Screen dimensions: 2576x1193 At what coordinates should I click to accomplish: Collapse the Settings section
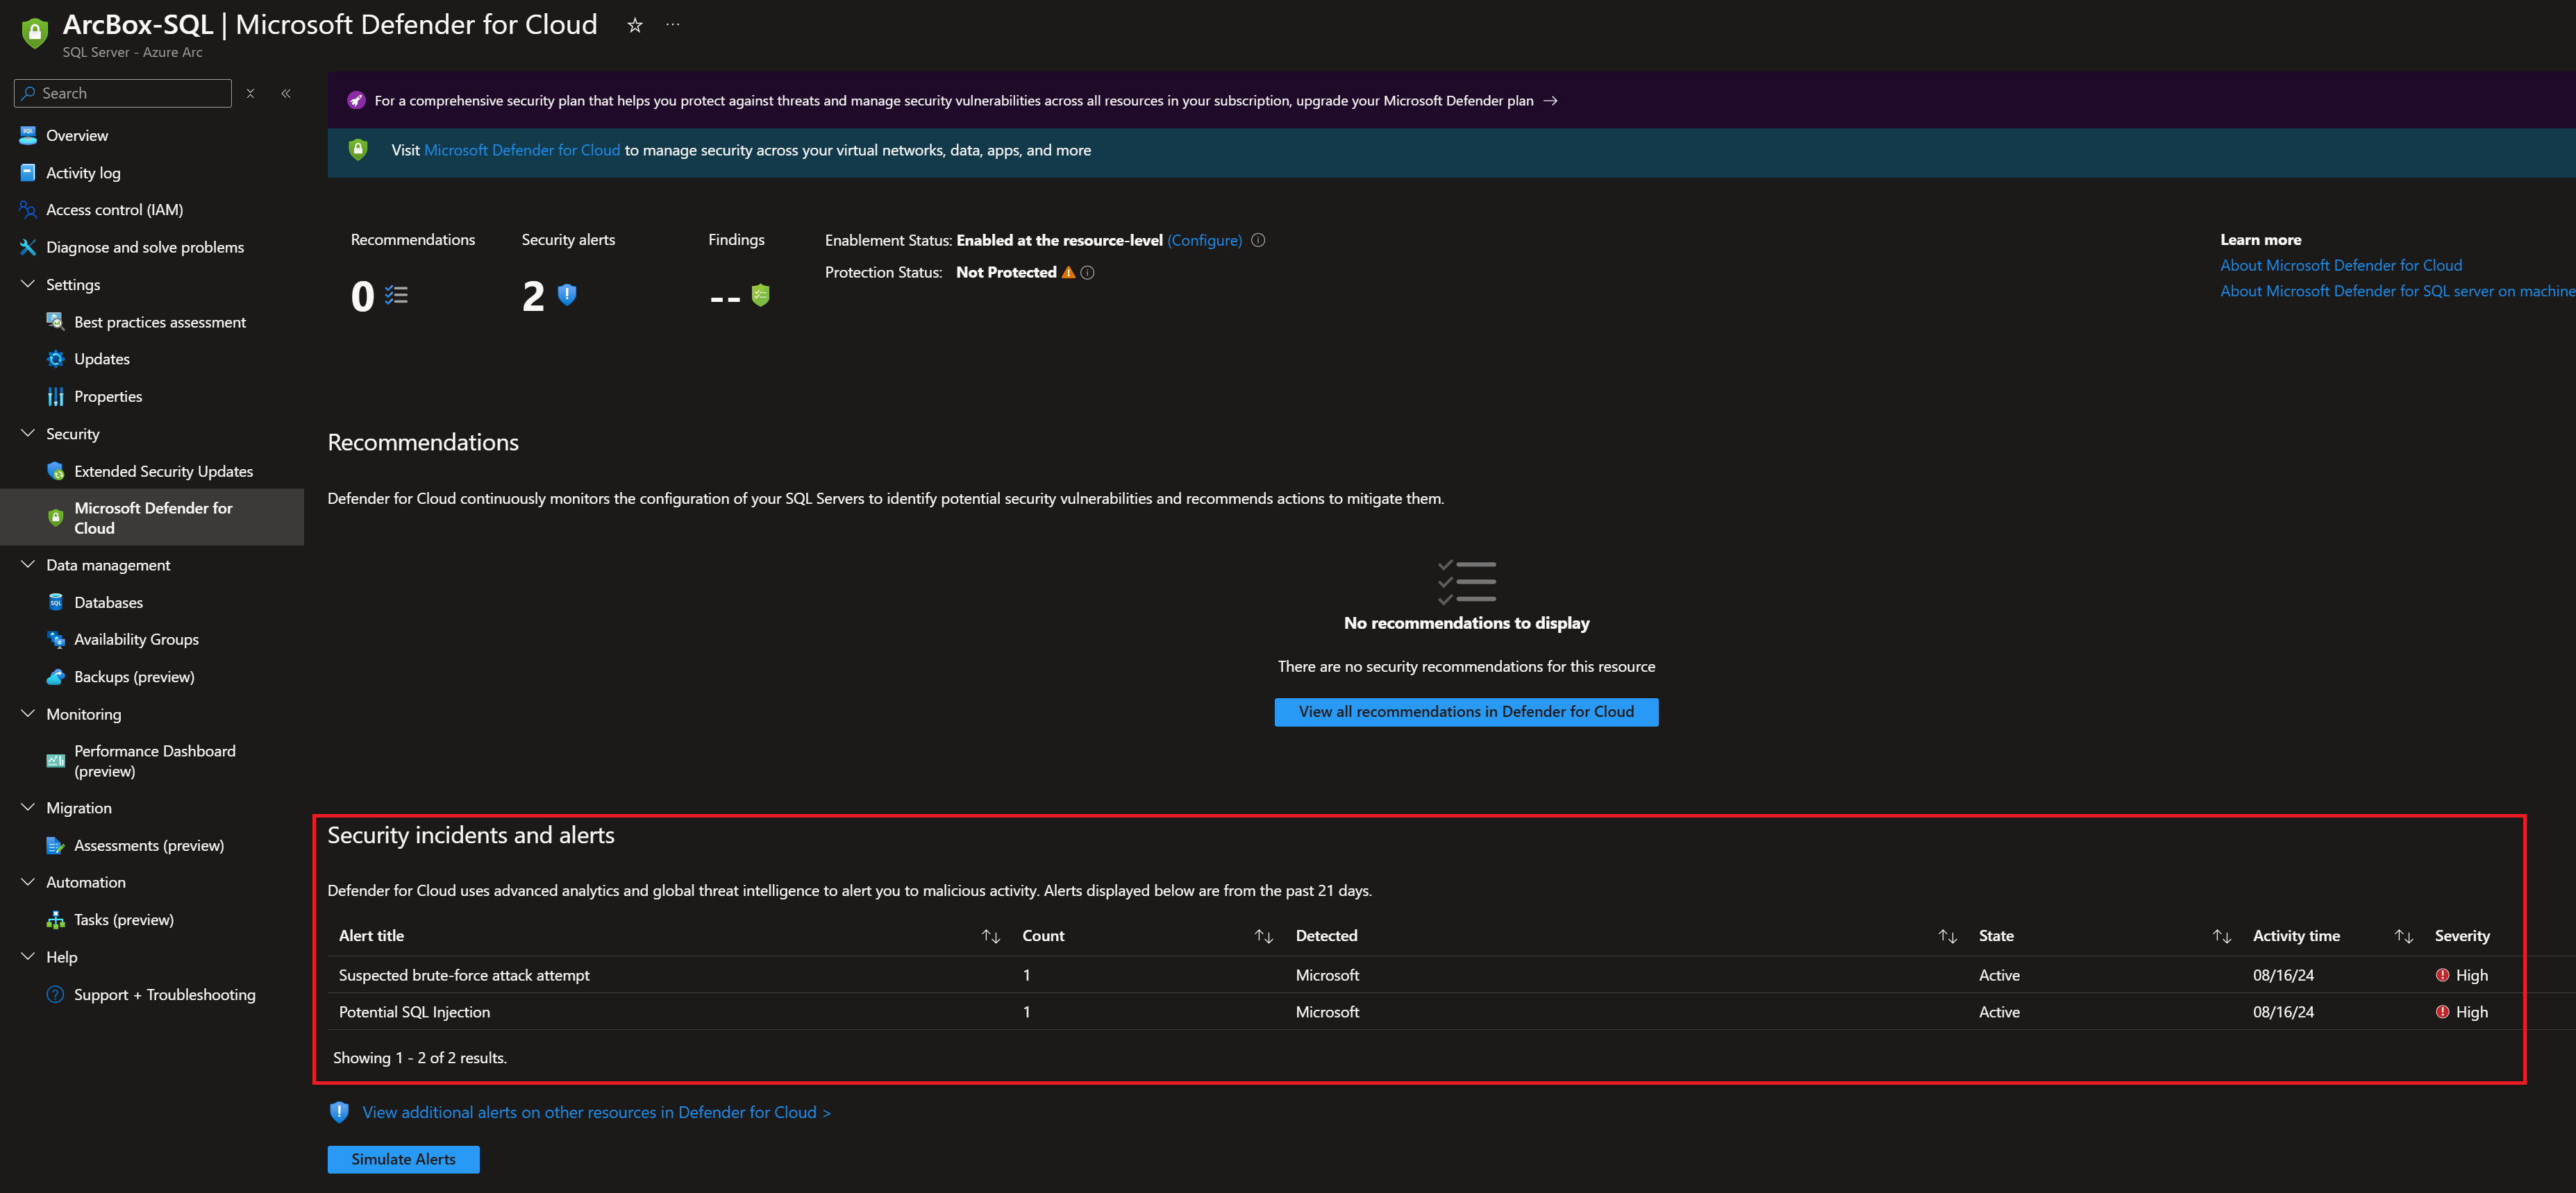point(28,285)
